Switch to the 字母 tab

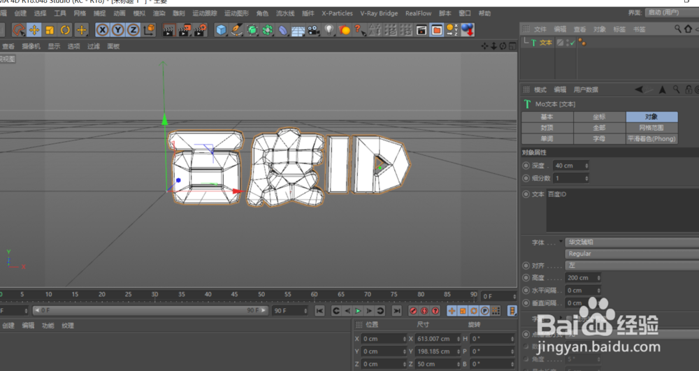tap(599, 139)
